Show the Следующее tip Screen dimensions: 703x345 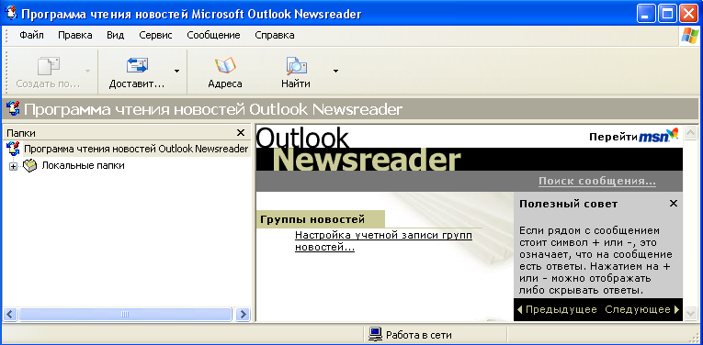coord(642,309)
